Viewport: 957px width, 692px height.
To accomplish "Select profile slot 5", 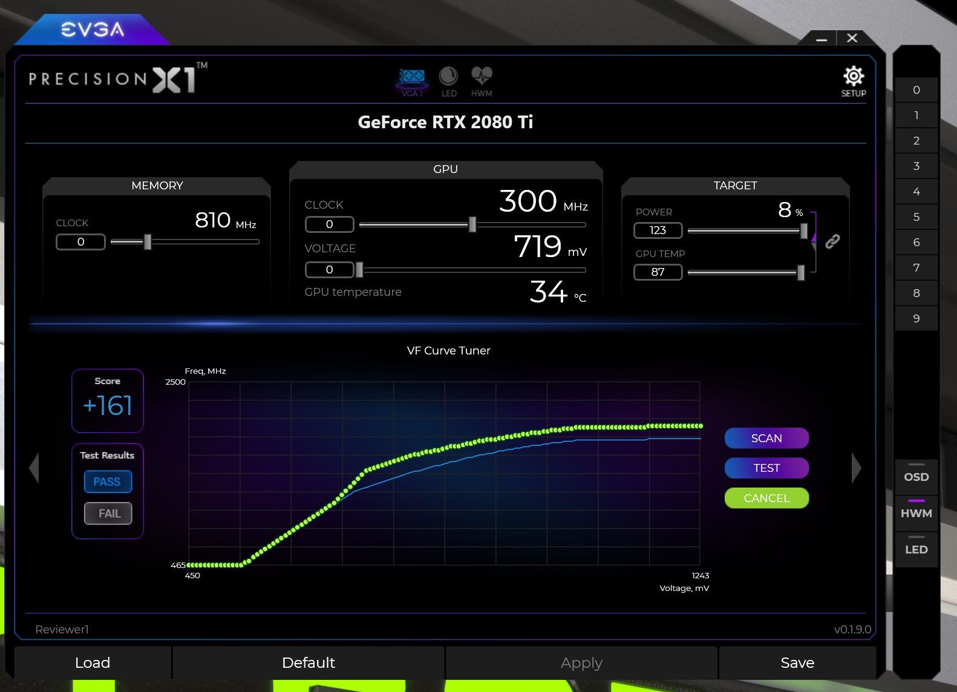I will click(x=916, y=217).
